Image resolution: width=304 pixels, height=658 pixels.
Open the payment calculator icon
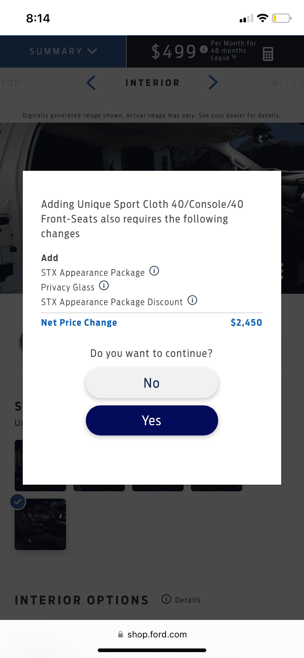point(268,54)
